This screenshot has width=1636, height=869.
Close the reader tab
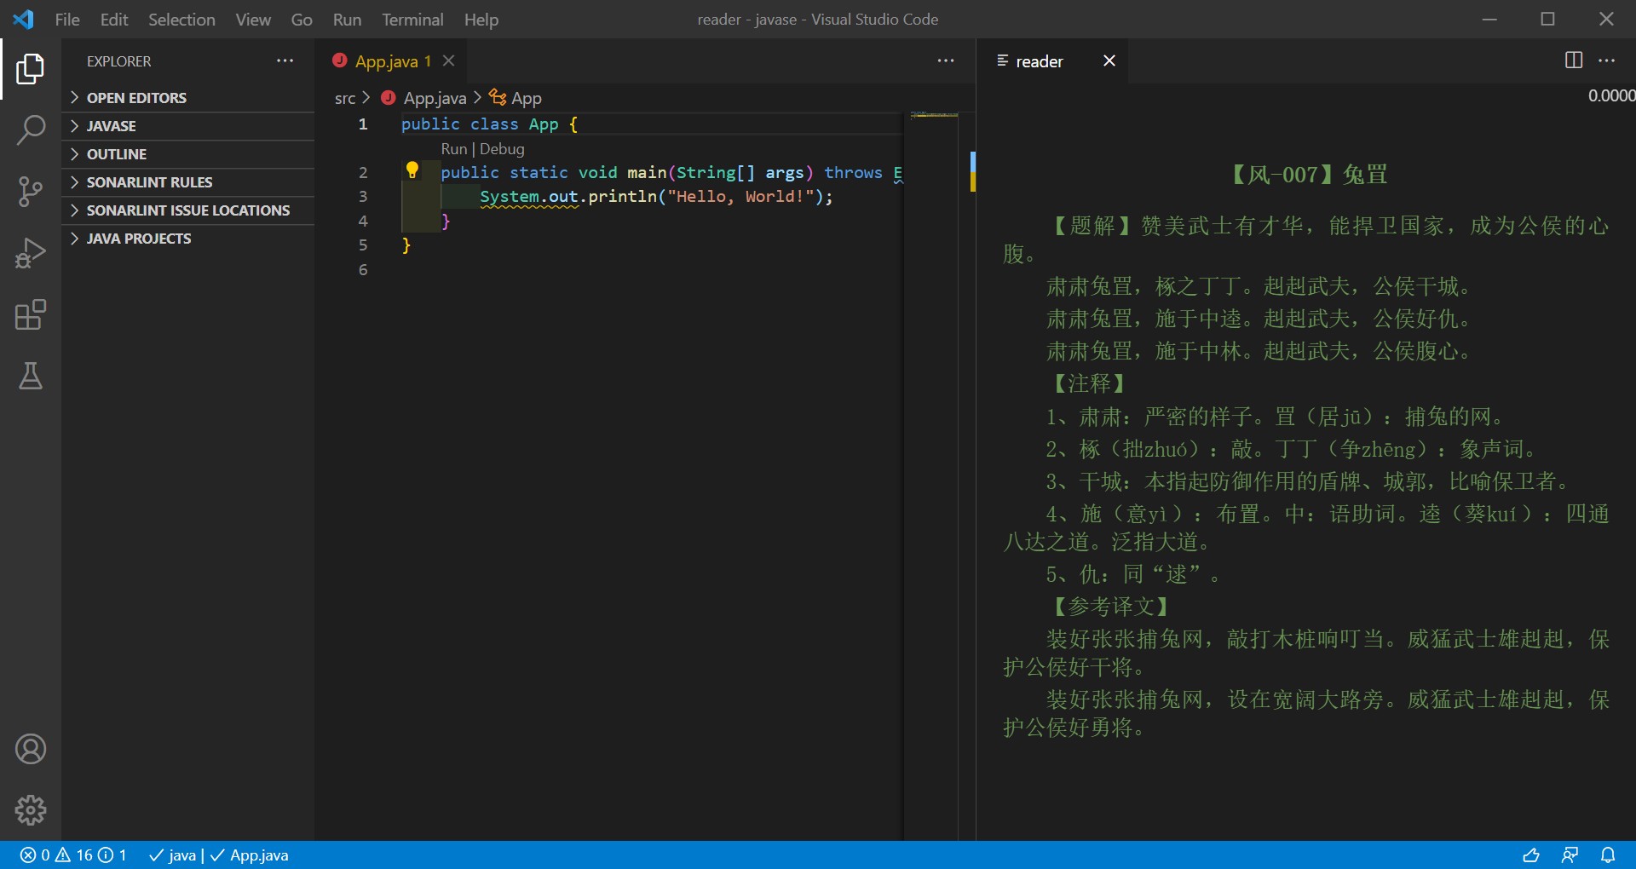1109,60
